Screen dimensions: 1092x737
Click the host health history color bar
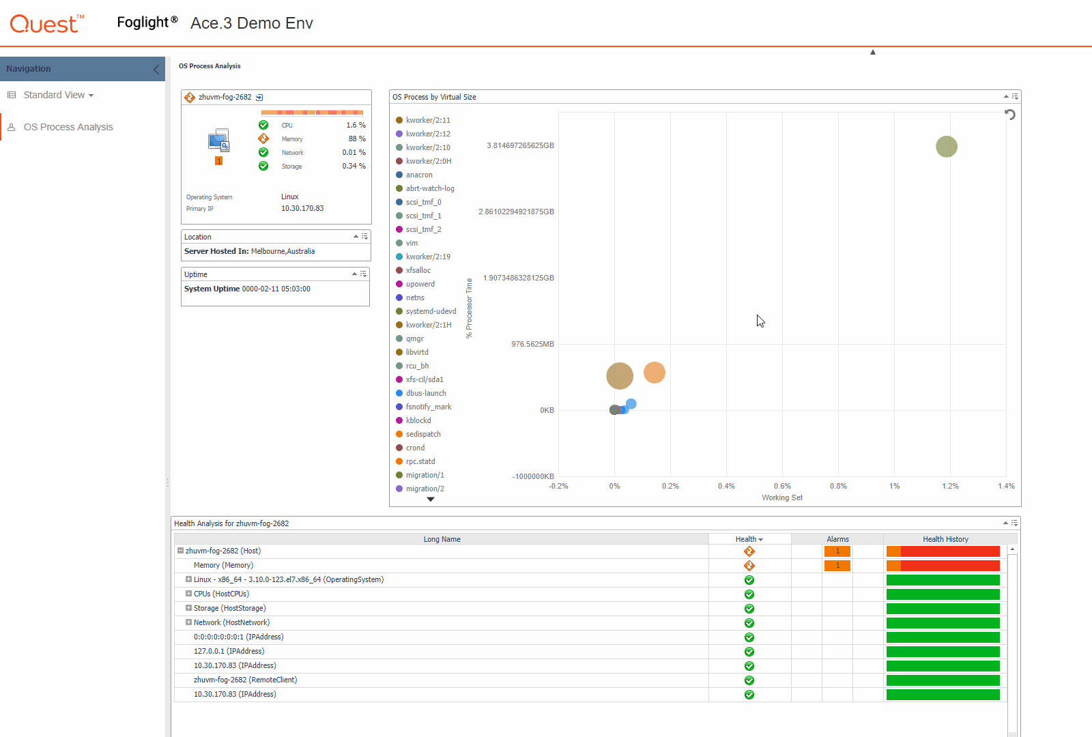312,113
